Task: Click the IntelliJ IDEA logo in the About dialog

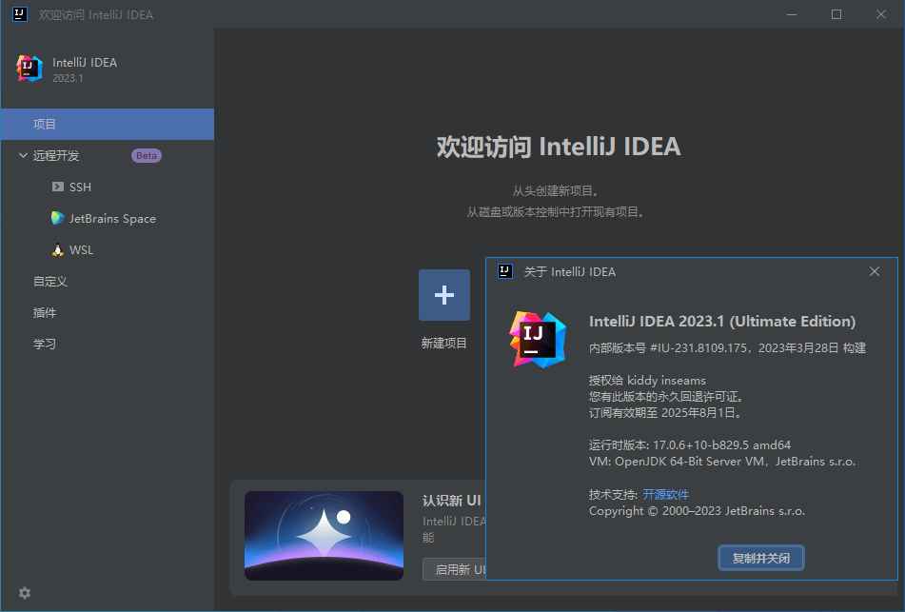Action: tap(538, 340)
